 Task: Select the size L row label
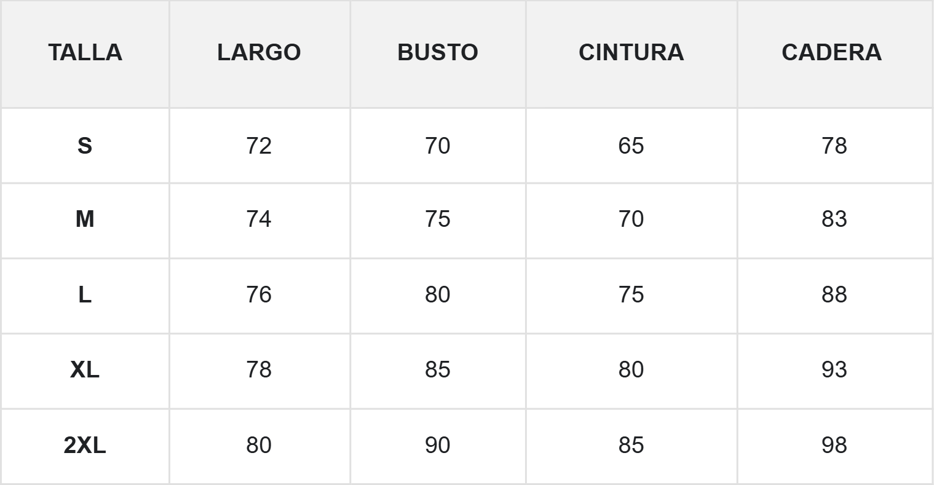pyautogui.click(x=85, y=294)
